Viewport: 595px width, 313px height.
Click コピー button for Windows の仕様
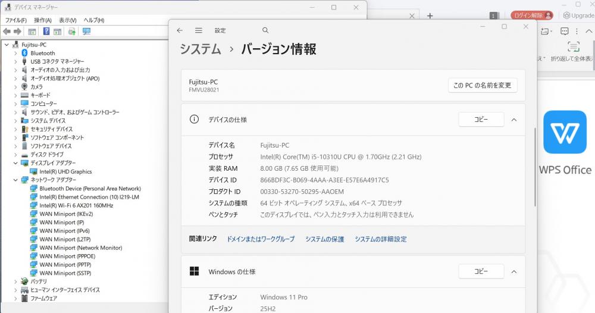(x=481, y=271)
